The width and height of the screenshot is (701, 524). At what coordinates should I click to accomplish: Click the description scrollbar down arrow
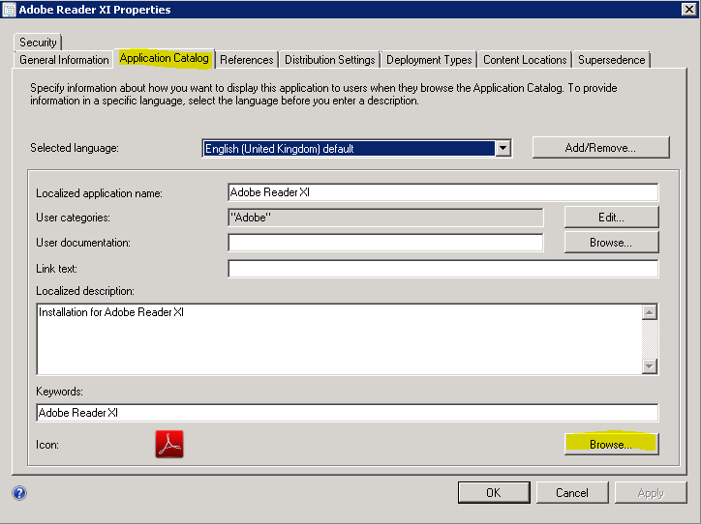click(x=650, y=366)
